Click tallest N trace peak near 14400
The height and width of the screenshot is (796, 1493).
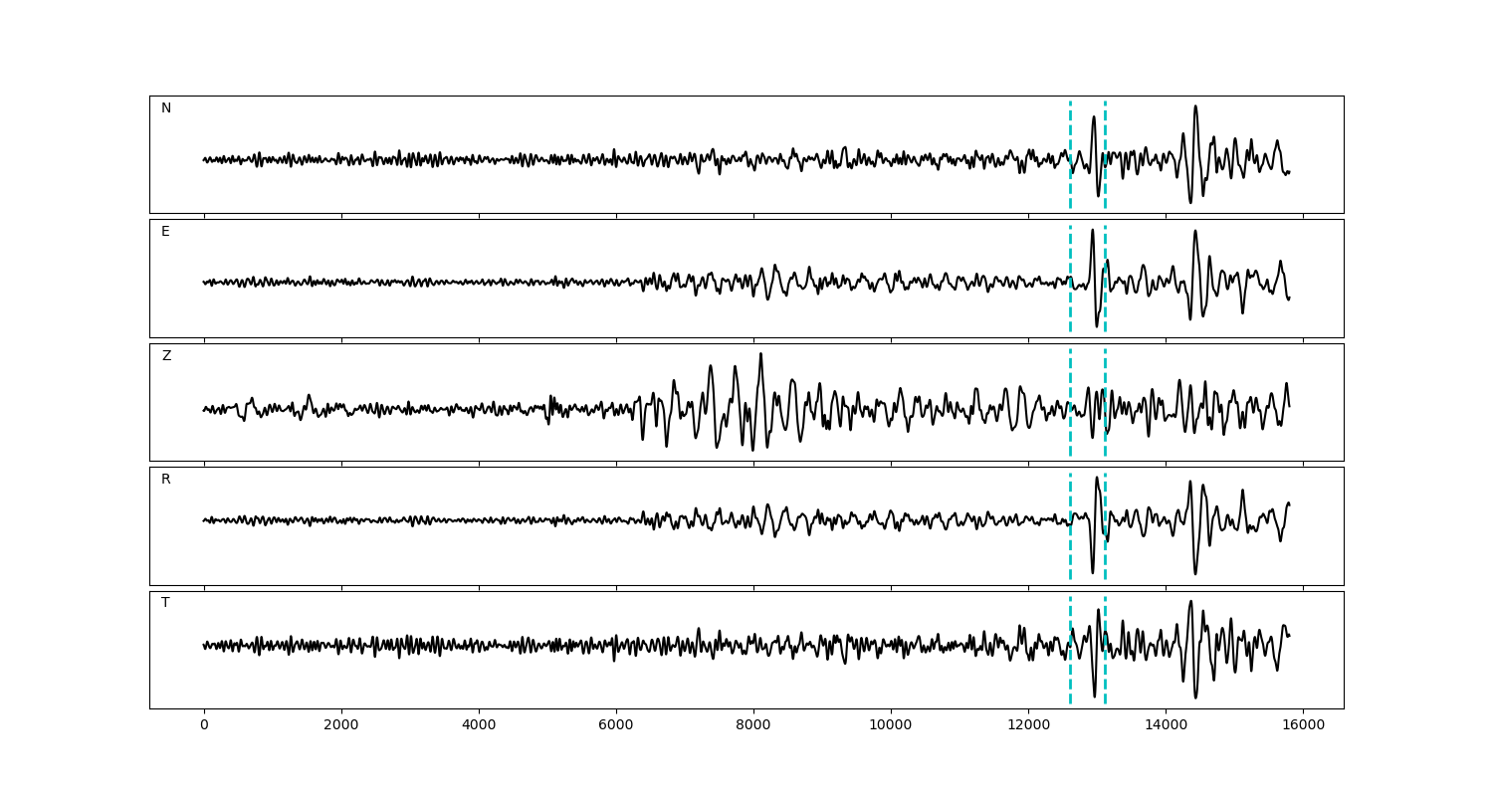1195,106
